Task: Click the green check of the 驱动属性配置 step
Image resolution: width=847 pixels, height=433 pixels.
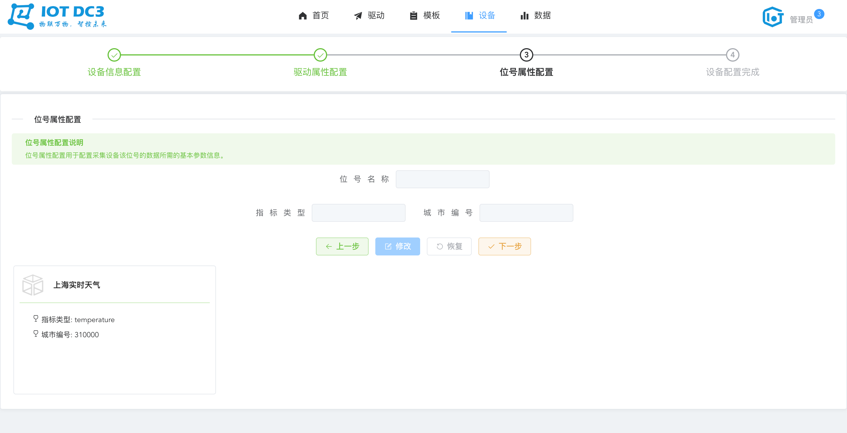Action: click(320, 55)
